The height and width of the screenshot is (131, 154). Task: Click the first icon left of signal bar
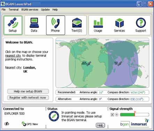[x=112, y=115]
